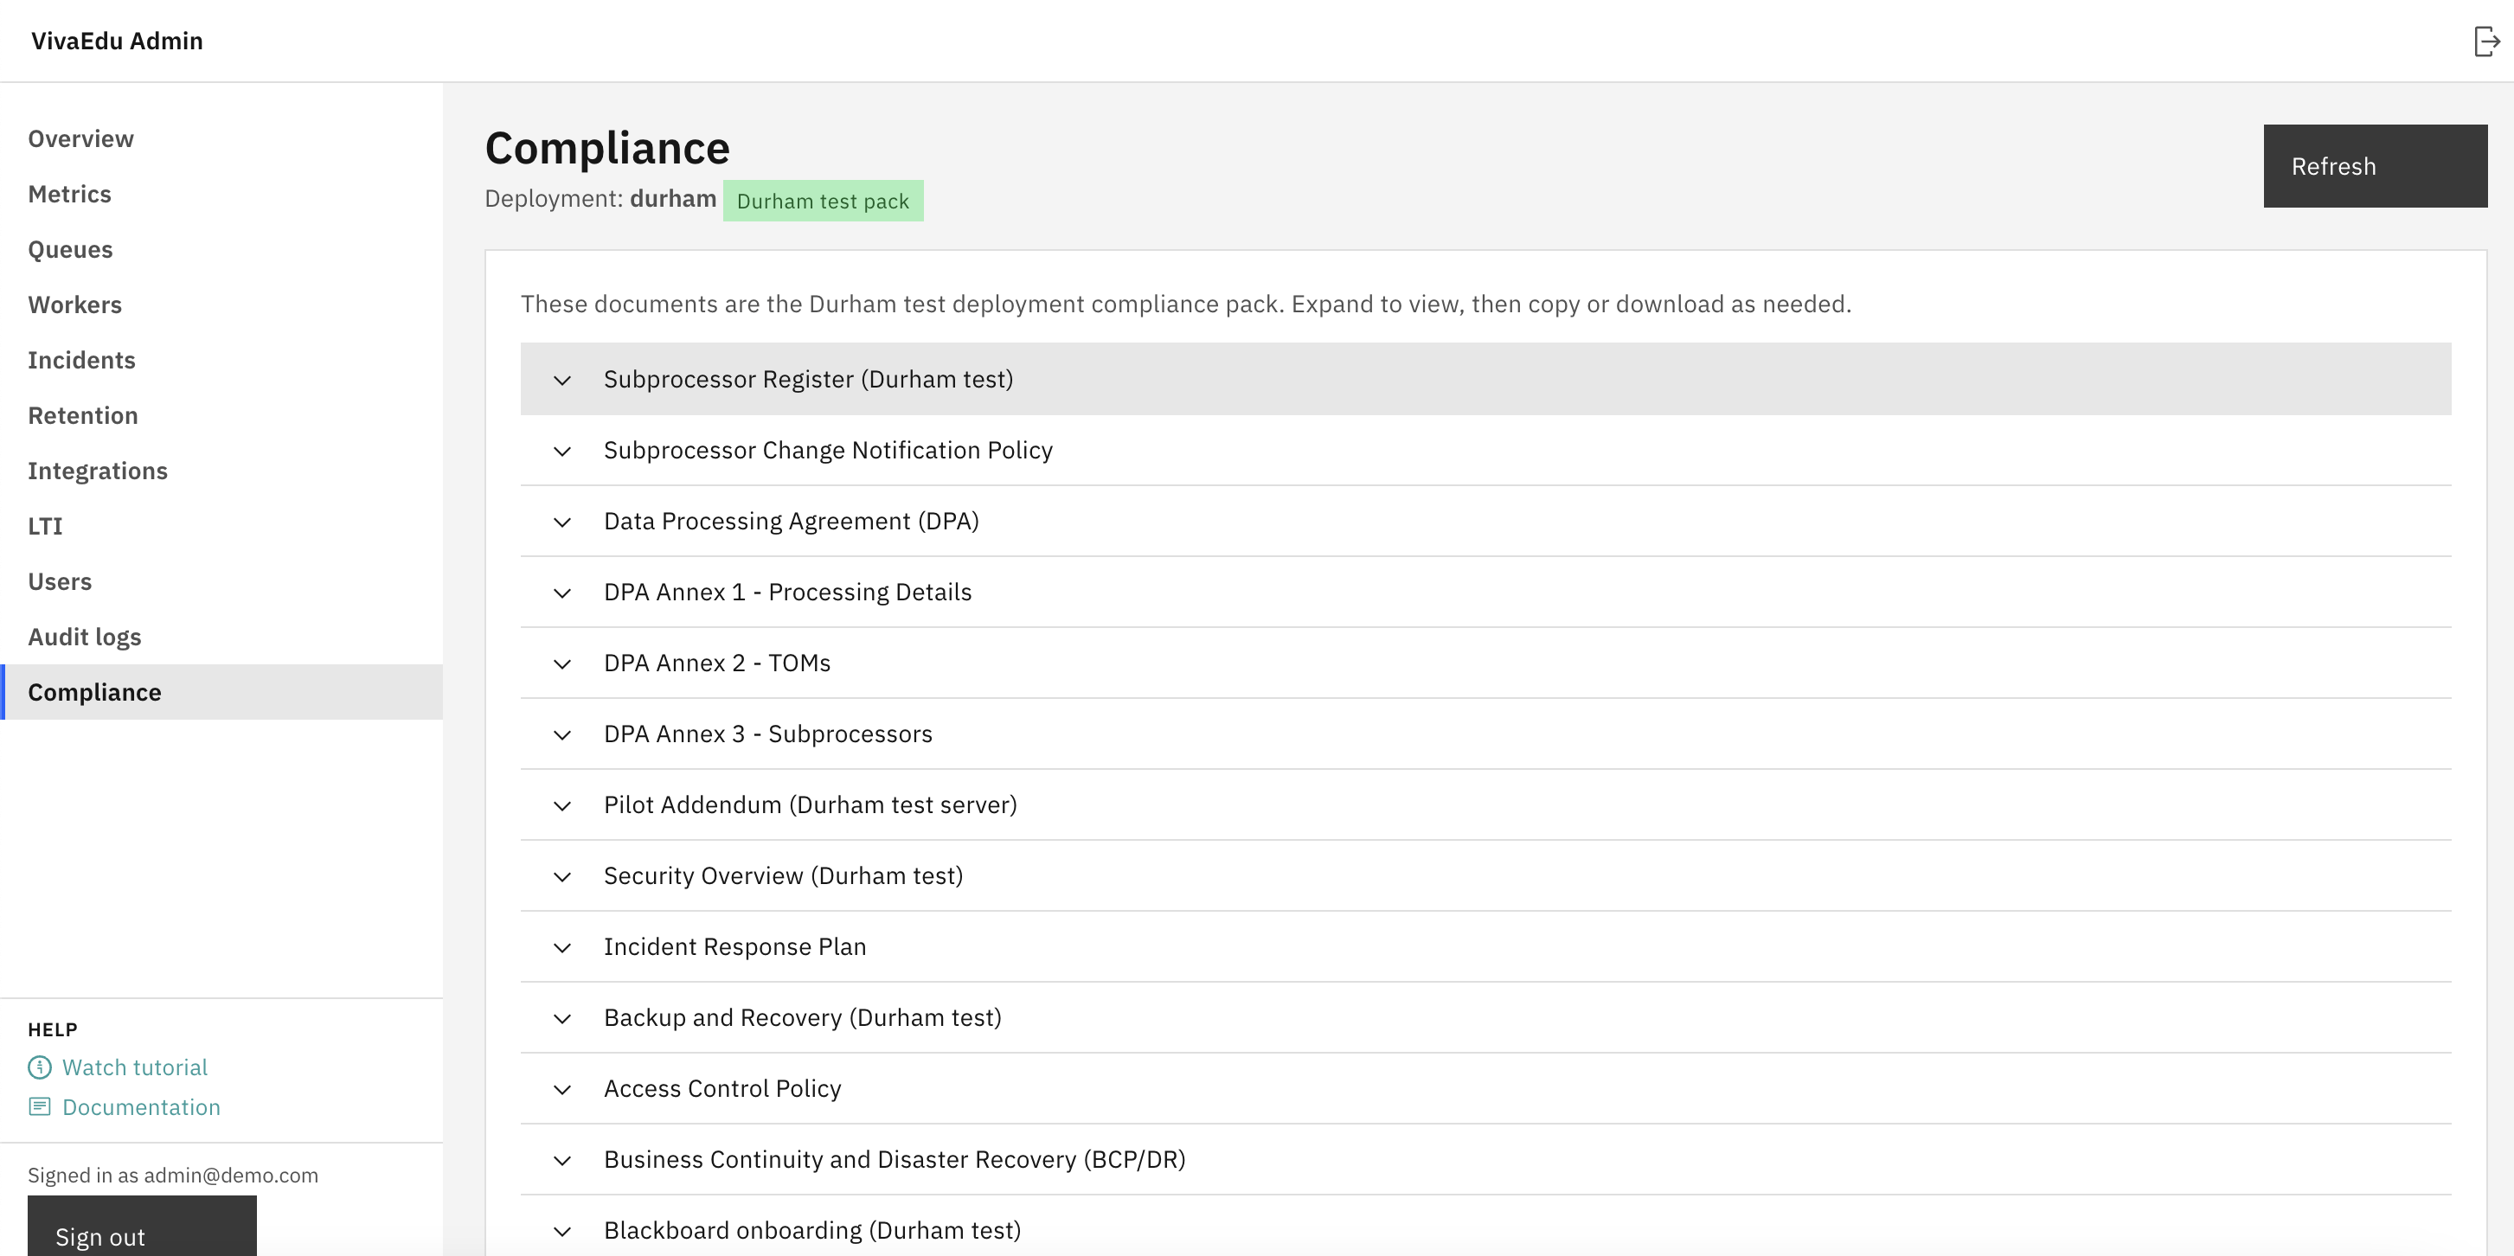Expand Backup and Recovery (Durham test)
The image size is (2514, 1256).
(802, 1018)
